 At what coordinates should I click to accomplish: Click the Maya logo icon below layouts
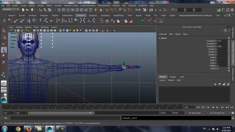click(x=4, y=100)
